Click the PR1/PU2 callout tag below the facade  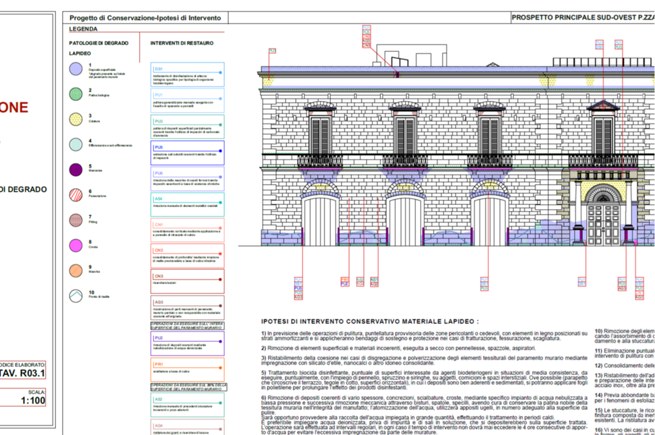344,282
